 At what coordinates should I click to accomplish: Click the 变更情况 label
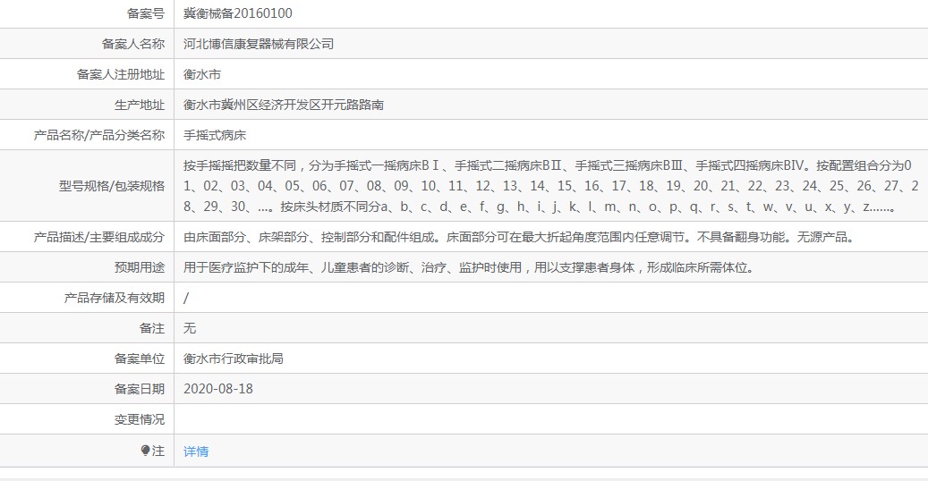click(x=140, y=419)
